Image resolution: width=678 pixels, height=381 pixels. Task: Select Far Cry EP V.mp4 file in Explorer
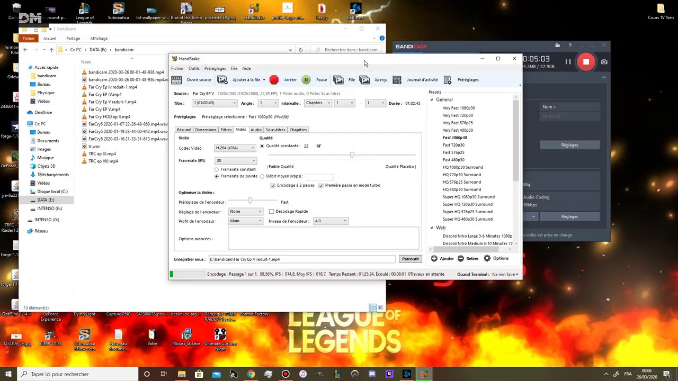pos(105,110)
